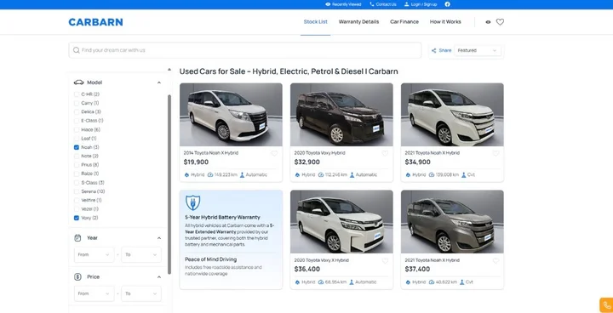The width and height of the screenshot is (613, 313).
Task: Uncheck the Voxy (2) model checkbox
Action: pyautogui.click(x=77, y=218)
